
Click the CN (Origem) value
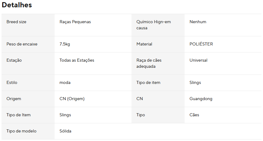72,99
